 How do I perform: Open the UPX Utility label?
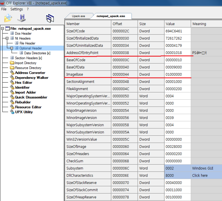pyautogui.click(x=24, y=112)
